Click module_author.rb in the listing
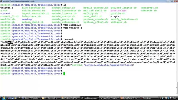The image size is (178, 100). click(63, 8)
